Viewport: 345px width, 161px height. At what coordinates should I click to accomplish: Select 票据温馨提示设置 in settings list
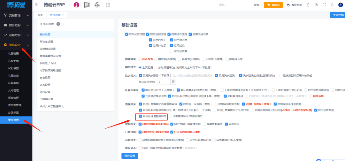point(75,56)
